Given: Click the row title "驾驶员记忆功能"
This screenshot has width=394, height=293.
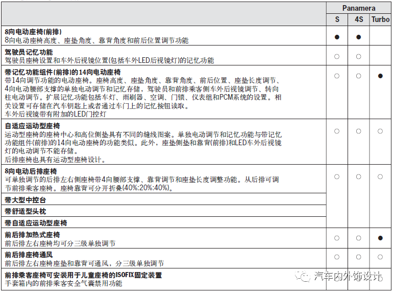Looking at the screenshot, I should [x=29, y=52].
